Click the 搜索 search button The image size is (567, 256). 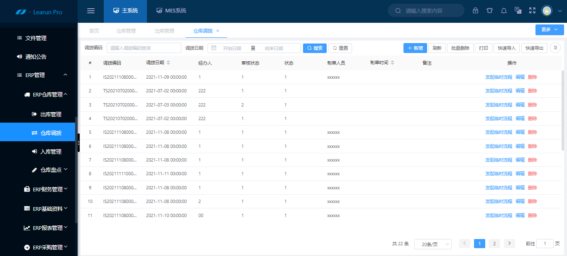[315, 48]
